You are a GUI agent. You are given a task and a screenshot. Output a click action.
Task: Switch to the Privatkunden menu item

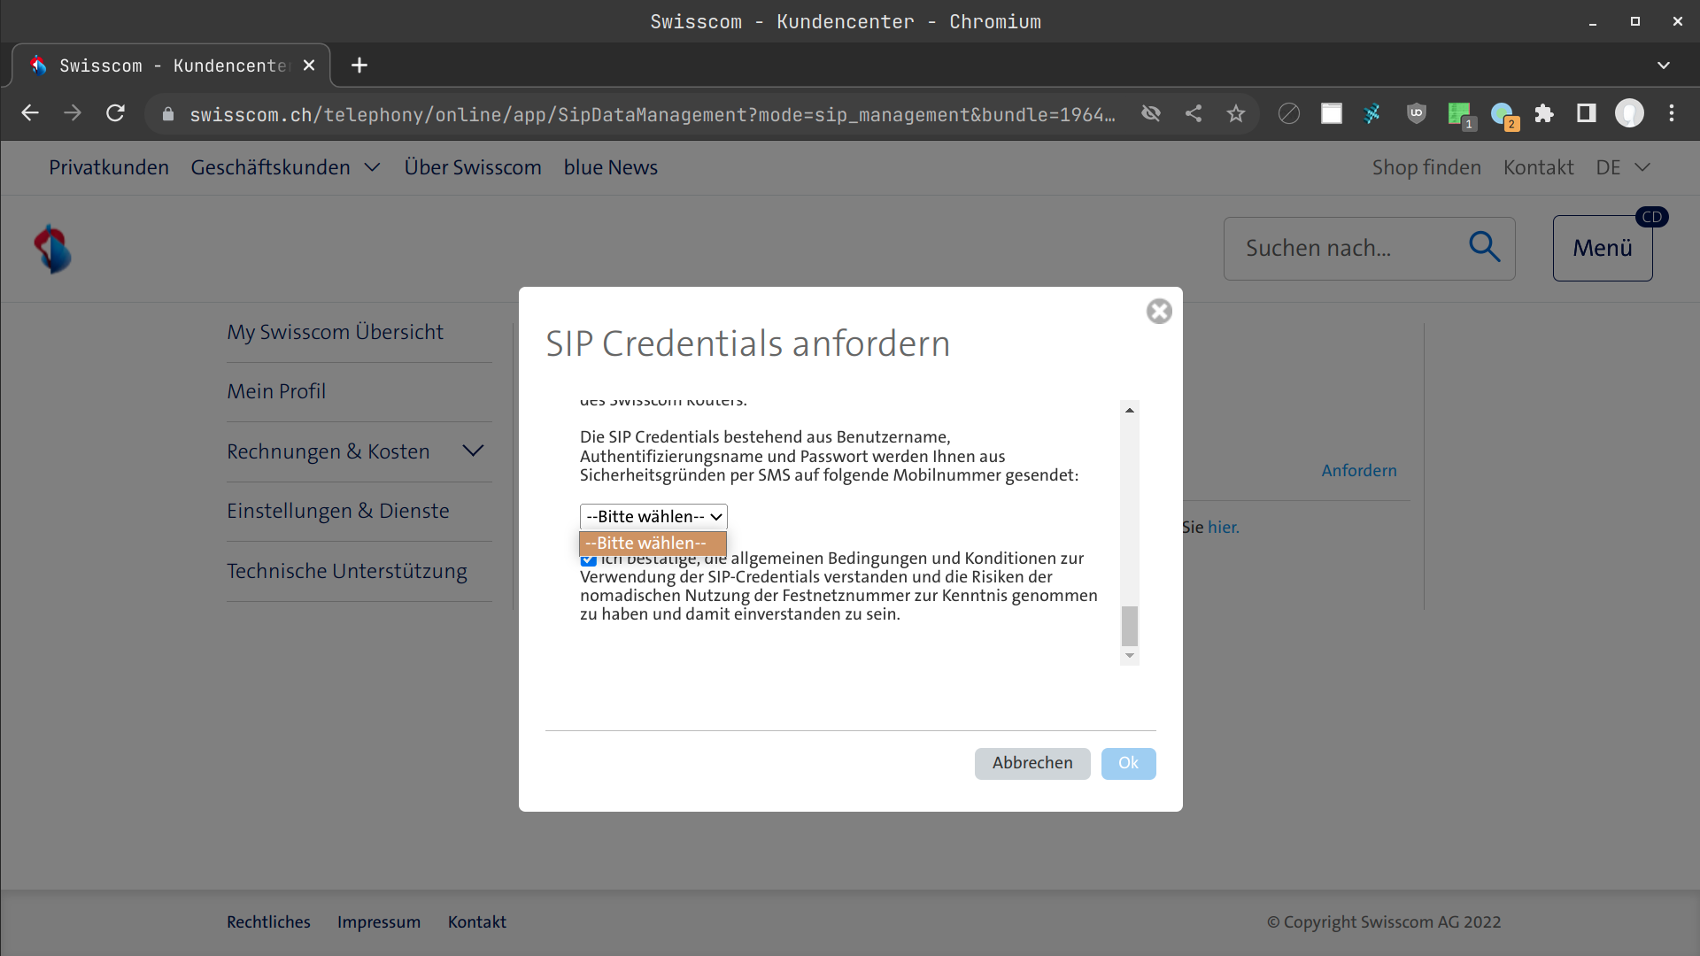(x=109, y=167)
